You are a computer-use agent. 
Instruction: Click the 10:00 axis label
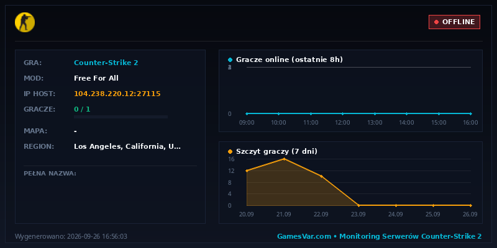click(278, 122)
